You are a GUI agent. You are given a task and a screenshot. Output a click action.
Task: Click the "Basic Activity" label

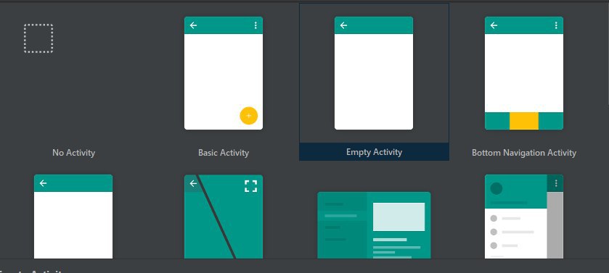[224, 153]
